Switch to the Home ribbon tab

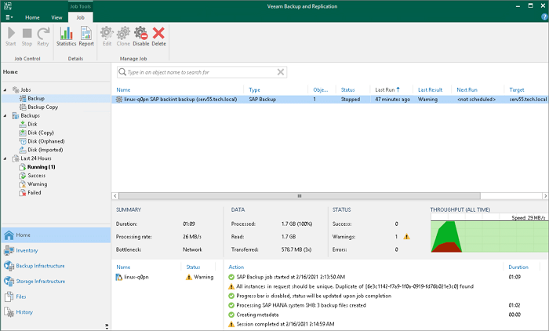pyautogui.click(x=32, y=16)
